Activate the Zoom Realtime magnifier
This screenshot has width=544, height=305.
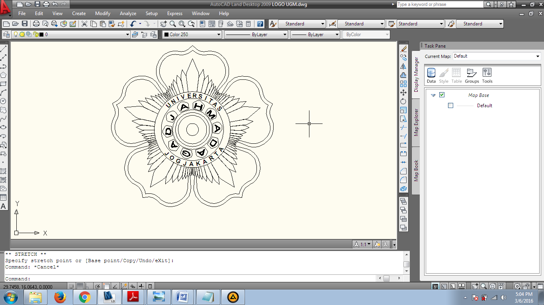(173, 24)
